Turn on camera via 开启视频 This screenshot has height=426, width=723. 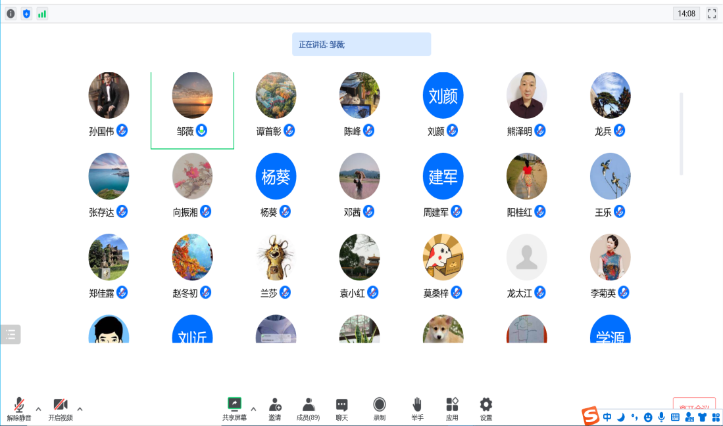[x=61, y=408]
